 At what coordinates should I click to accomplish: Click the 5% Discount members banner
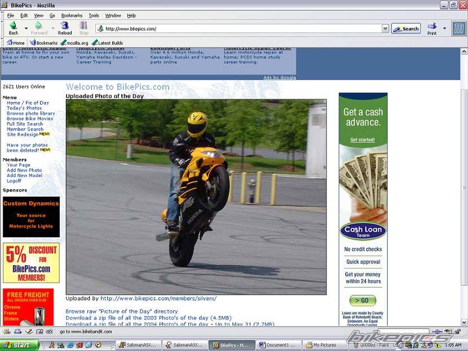click(32, 263)
